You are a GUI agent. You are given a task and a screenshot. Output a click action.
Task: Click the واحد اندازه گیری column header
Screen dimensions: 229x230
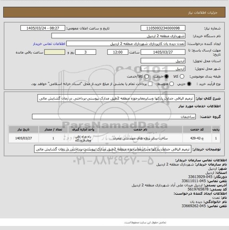(83, 129)
